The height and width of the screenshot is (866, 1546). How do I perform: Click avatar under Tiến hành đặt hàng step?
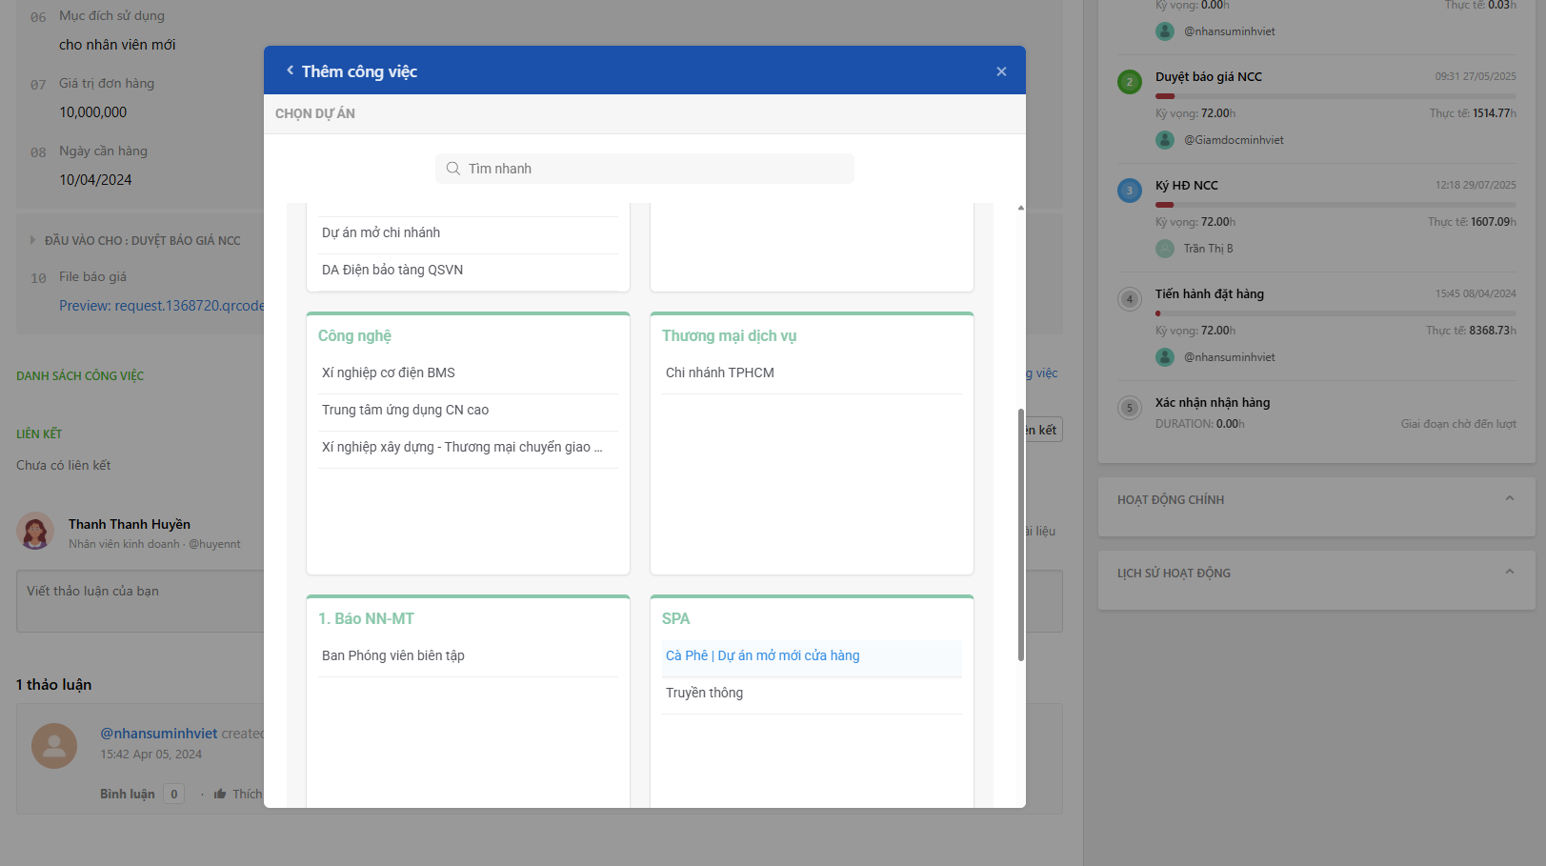(1165, 357)
